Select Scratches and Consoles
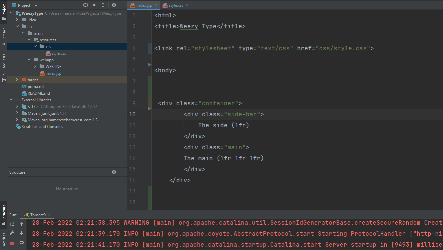The height and width of the screenshot is (250, 443). click(42, 127)
